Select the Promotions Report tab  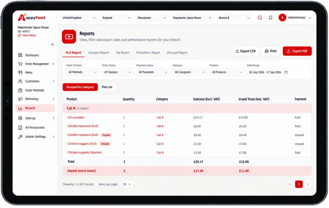(148, 53)
